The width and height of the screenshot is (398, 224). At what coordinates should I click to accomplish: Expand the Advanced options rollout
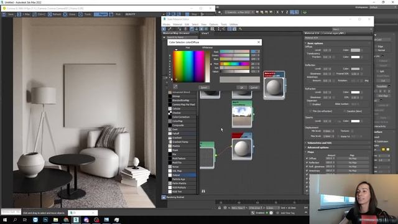[x=318, y=147]
